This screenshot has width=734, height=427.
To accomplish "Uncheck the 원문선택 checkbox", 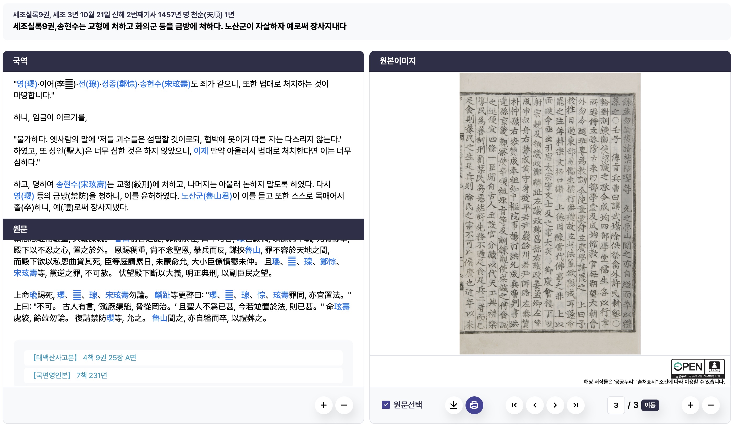I will pyautogui.click(x=386, y=404).
